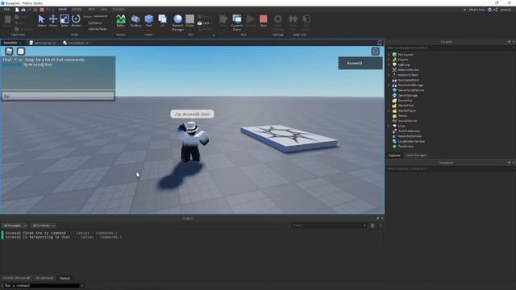The image size is (516, 290).
Task: Select the Select tool in the ribbon
Action: point(41,21)
